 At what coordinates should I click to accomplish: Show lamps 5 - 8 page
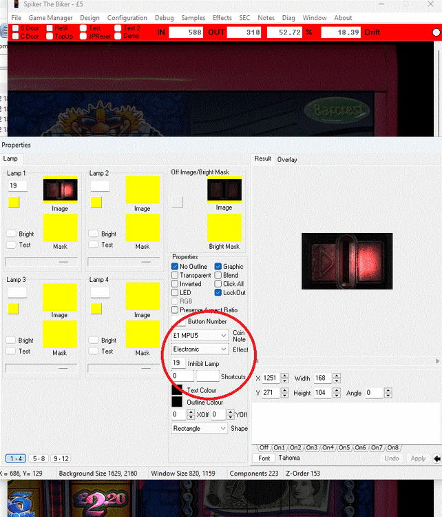click(38, 458)
